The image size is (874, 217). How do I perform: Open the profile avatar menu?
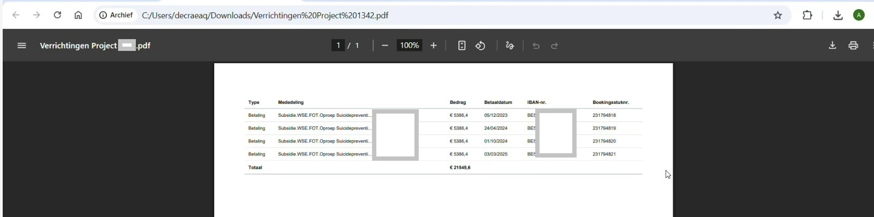pos(859,15)
